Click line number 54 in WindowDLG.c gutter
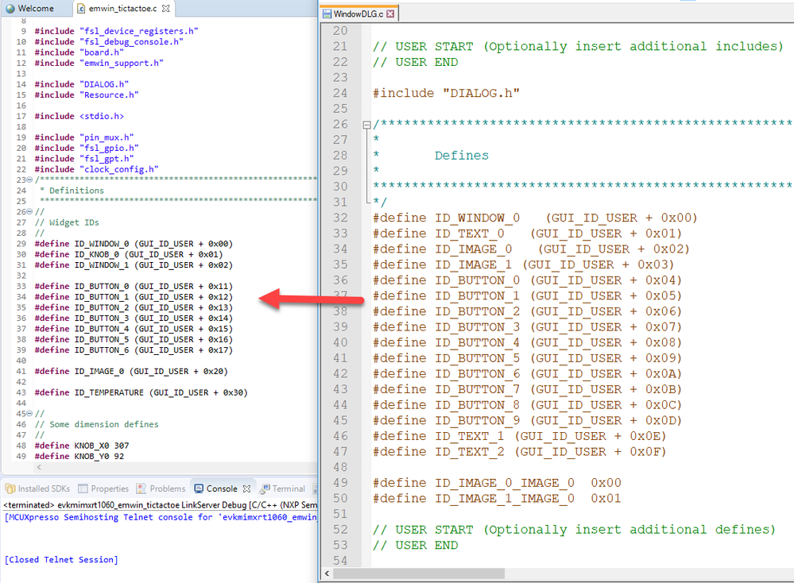This screenshot has height=583, width=794. point(340,561)
